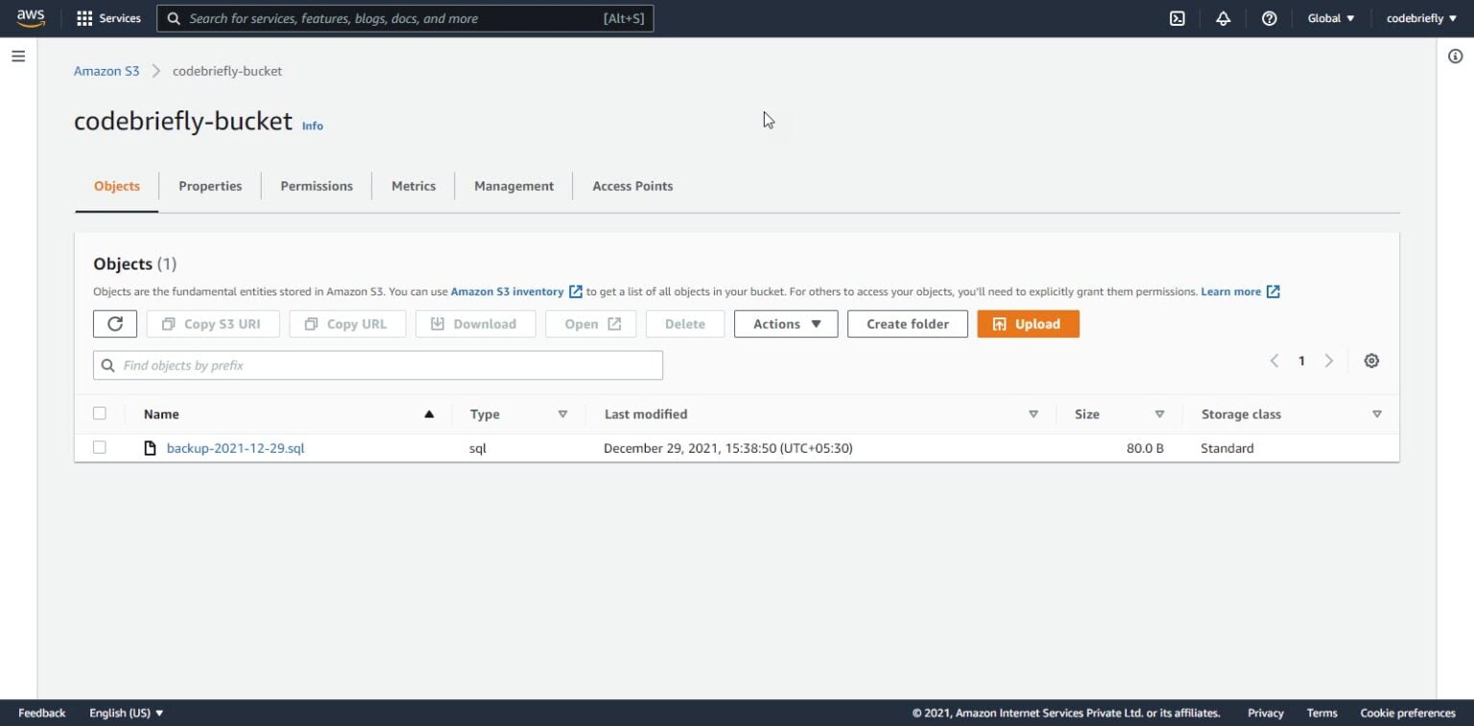Open the backup-2021-12-29.sql object
The image size is (1474, 726).
click(235, 447)
